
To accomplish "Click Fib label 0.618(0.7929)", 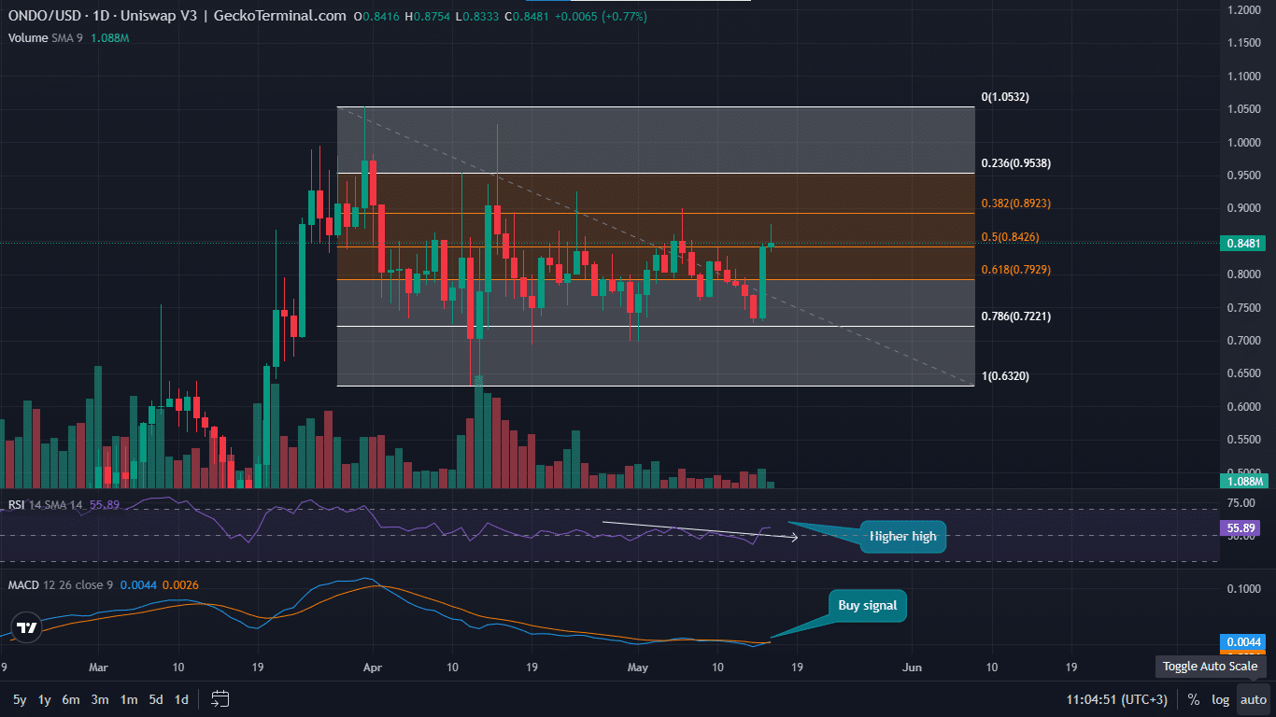I will 1016,270.
